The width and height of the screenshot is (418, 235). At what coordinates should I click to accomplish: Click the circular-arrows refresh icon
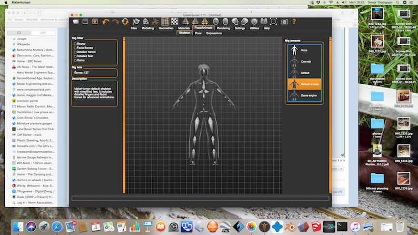125,22
